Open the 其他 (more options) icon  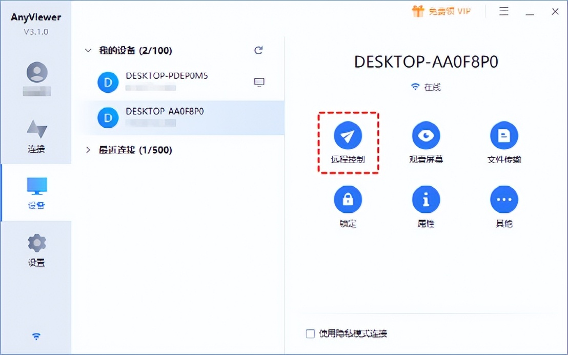point(504,199)
